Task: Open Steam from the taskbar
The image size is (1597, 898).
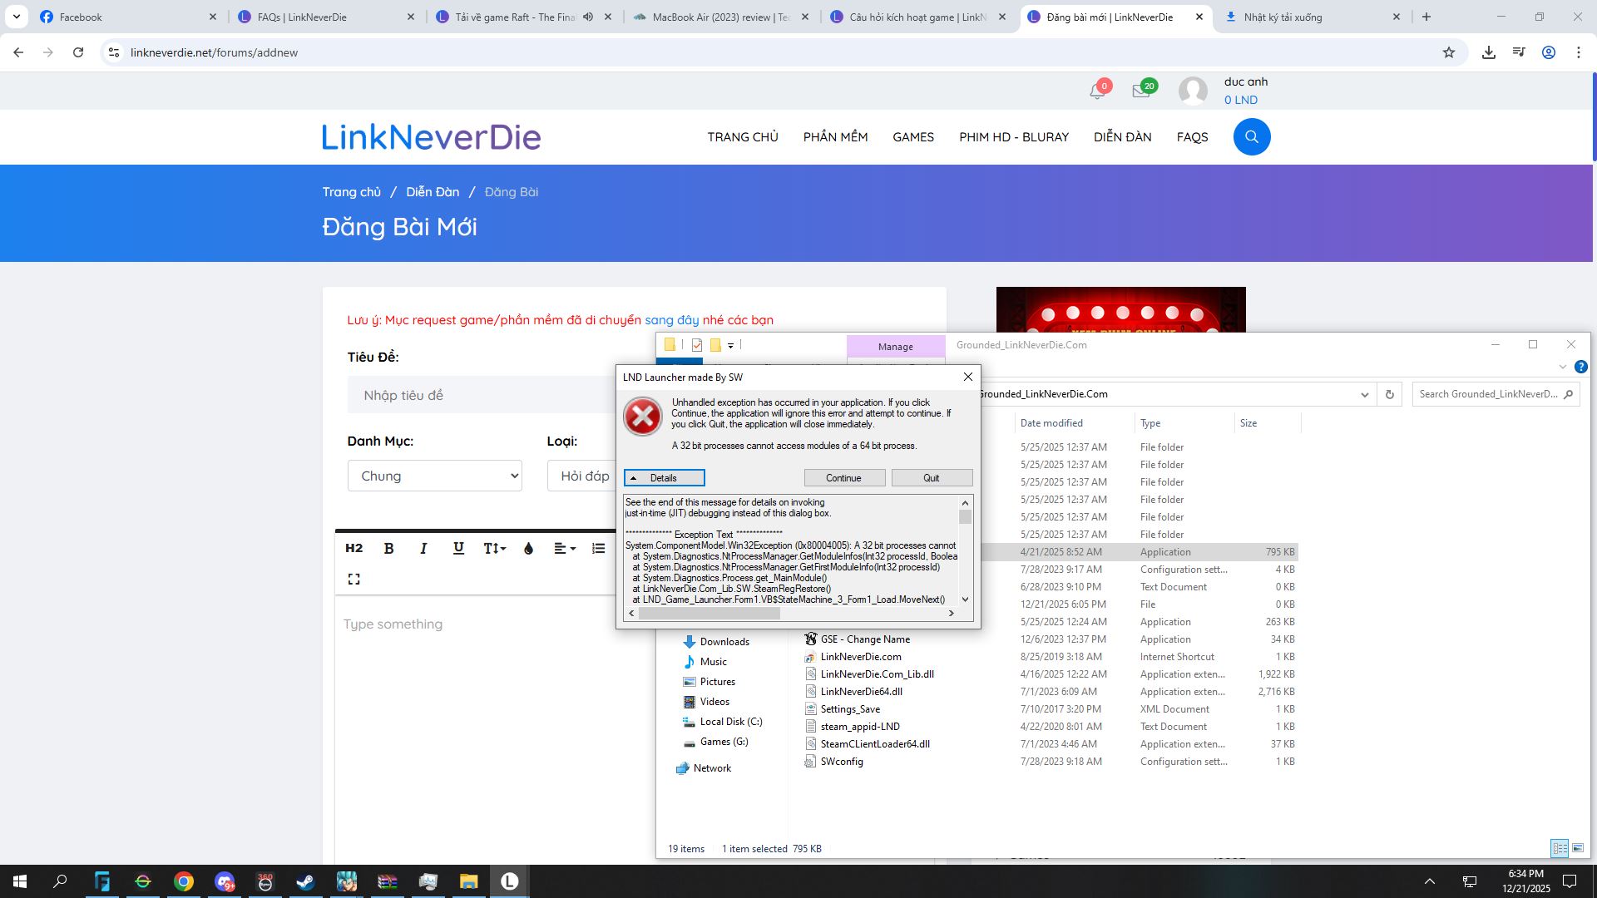Action: click(x=305, y=881)
